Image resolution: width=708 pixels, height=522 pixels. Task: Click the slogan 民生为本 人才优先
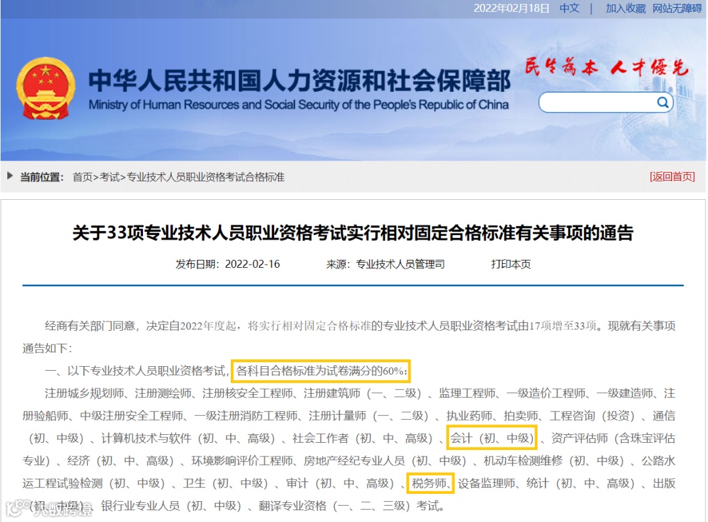[606, 67]
